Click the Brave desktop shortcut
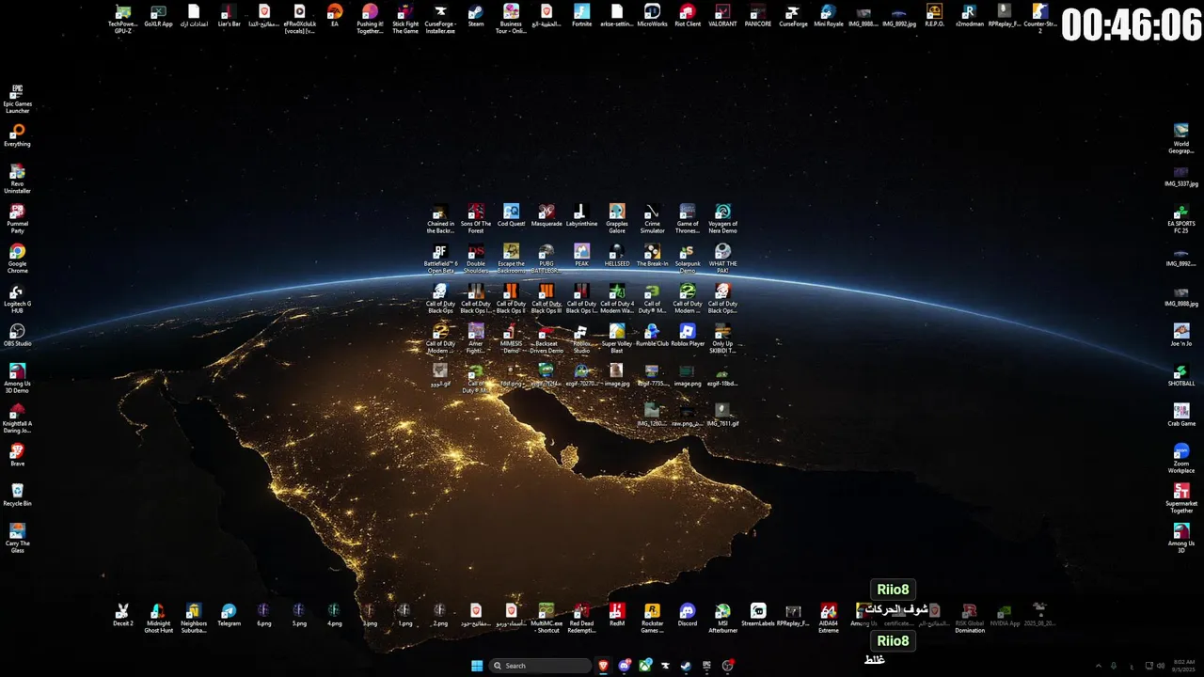The width and height of the screenshot is (1204, 677). tap(17, 455)
